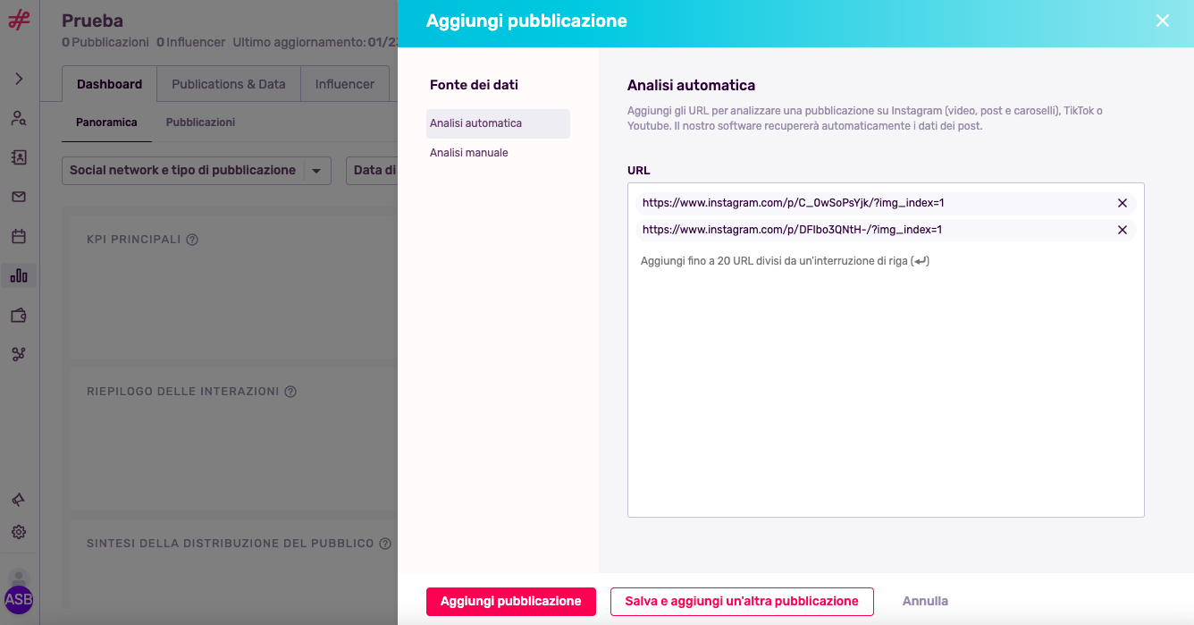Switch to the Publications & Data tab
This screenshot has width=1194, height=625.
point(229,84)
